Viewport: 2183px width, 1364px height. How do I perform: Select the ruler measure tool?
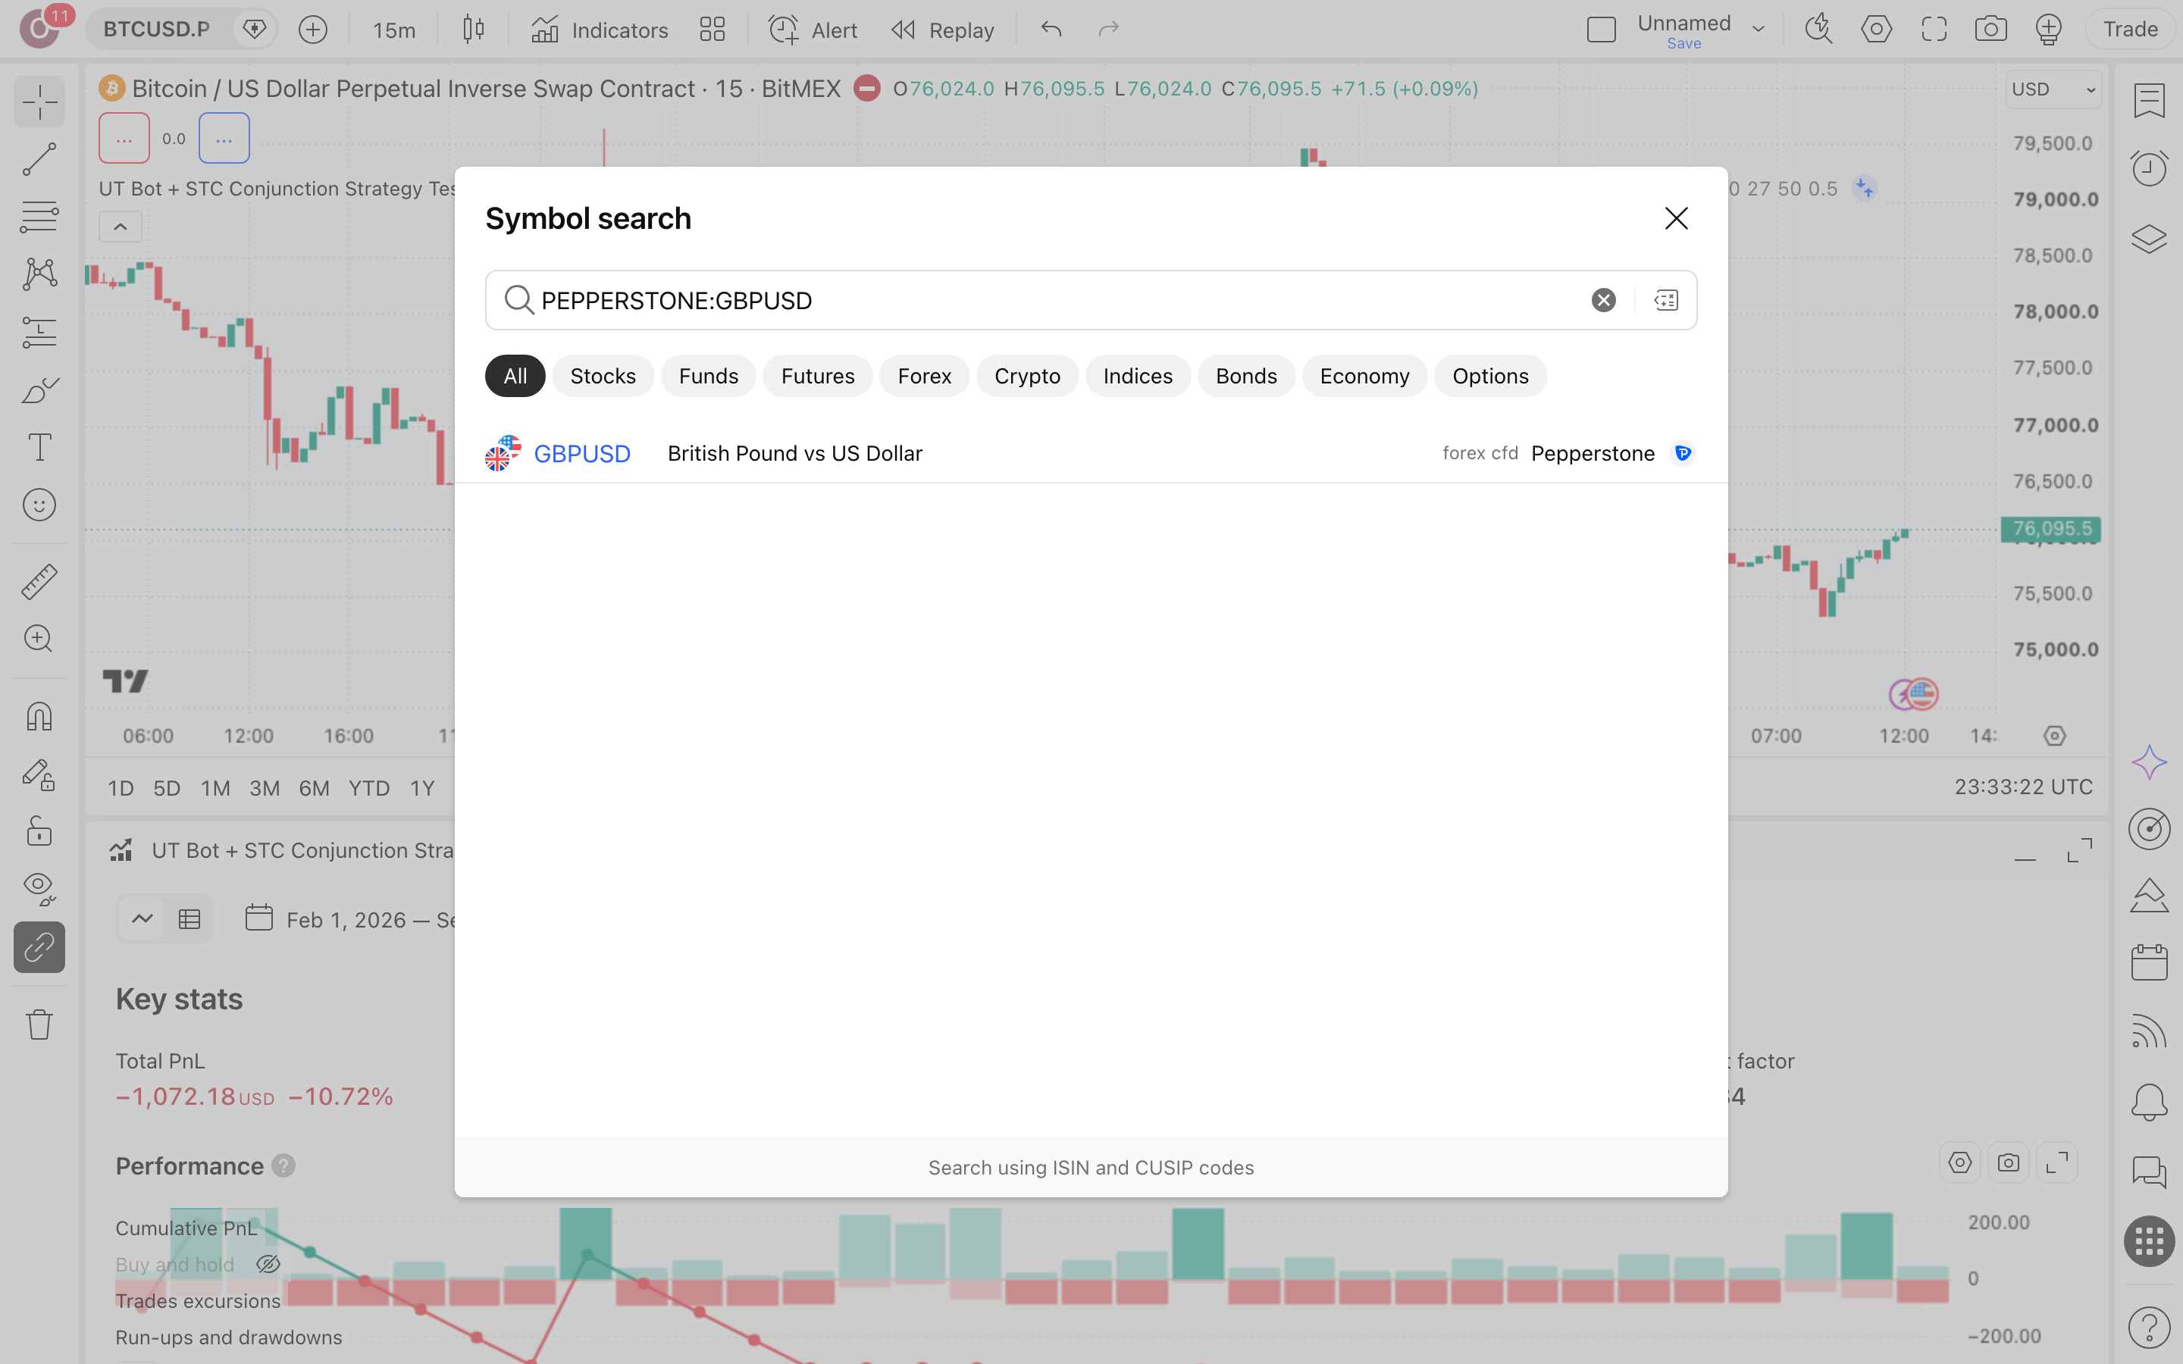(39, 582)
